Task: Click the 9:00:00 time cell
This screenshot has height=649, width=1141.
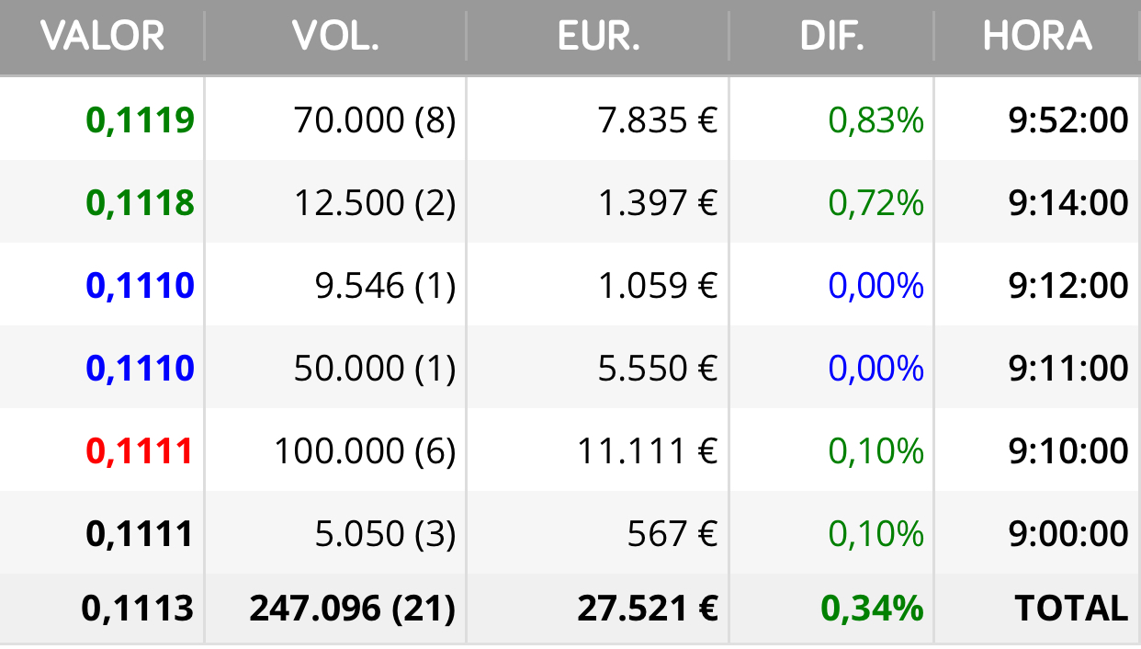Action: (1068, 533)
